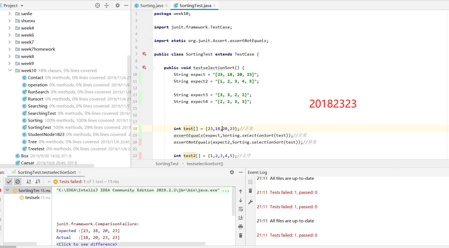Click the 'Tests failed: 1' status text
The image size is (449, 248).
tap(72, 182)
